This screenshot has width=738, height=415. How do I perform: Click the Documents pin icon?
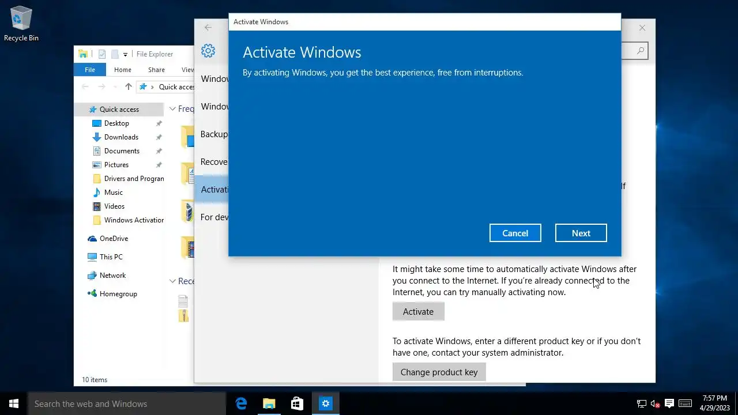click(x=159, y=151)
